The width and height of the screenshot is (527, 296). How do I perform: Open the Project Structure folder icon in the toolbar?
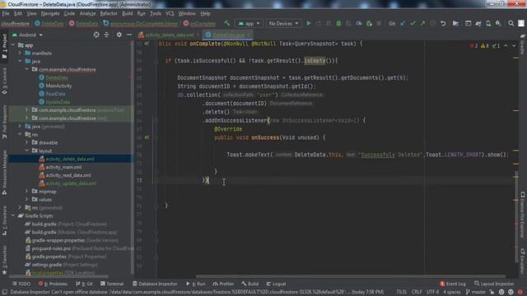pos(455,24)
